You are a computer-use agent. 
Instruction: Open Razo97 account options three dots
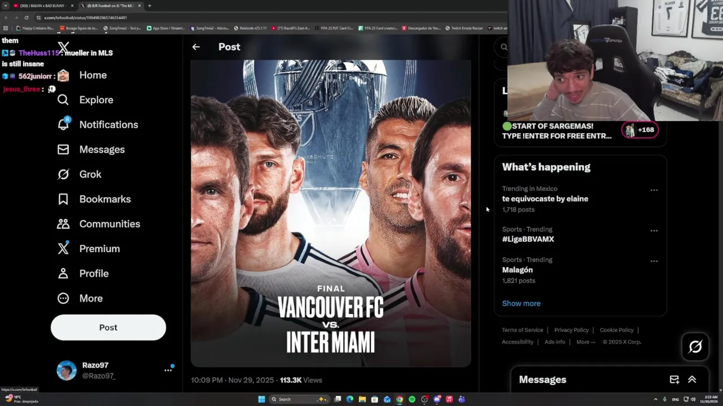point(168,370)
